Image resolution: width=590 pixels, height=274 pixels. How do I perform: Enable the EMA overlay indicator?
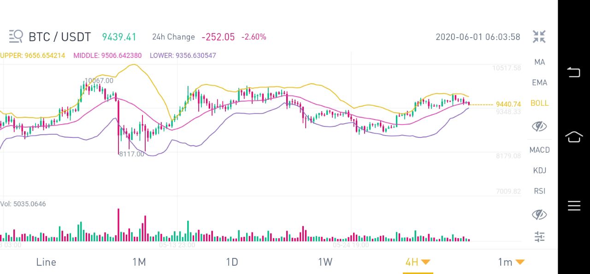(x=539, y=83)
